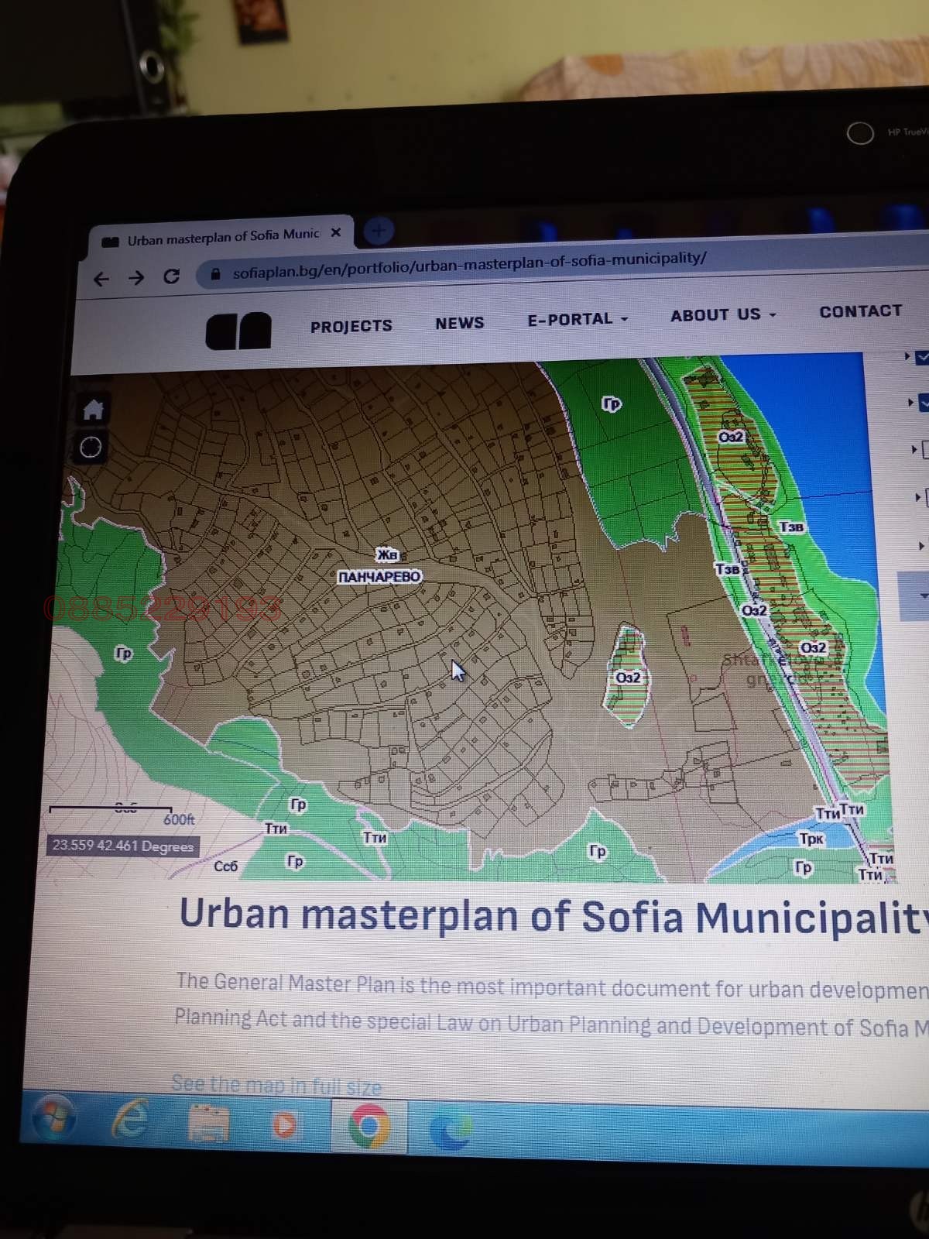Open the E-PORTAL dropdown menu
The image size is (929, 1239).
point(577,319)
